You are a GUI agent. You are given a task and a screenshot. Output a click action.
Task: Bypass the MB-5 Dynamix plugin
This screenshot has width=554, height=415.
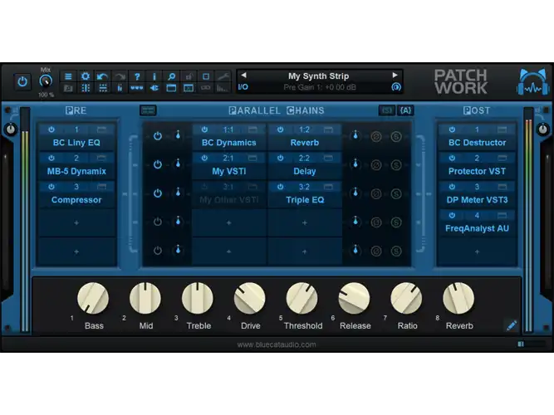click(x=51, y=159)
